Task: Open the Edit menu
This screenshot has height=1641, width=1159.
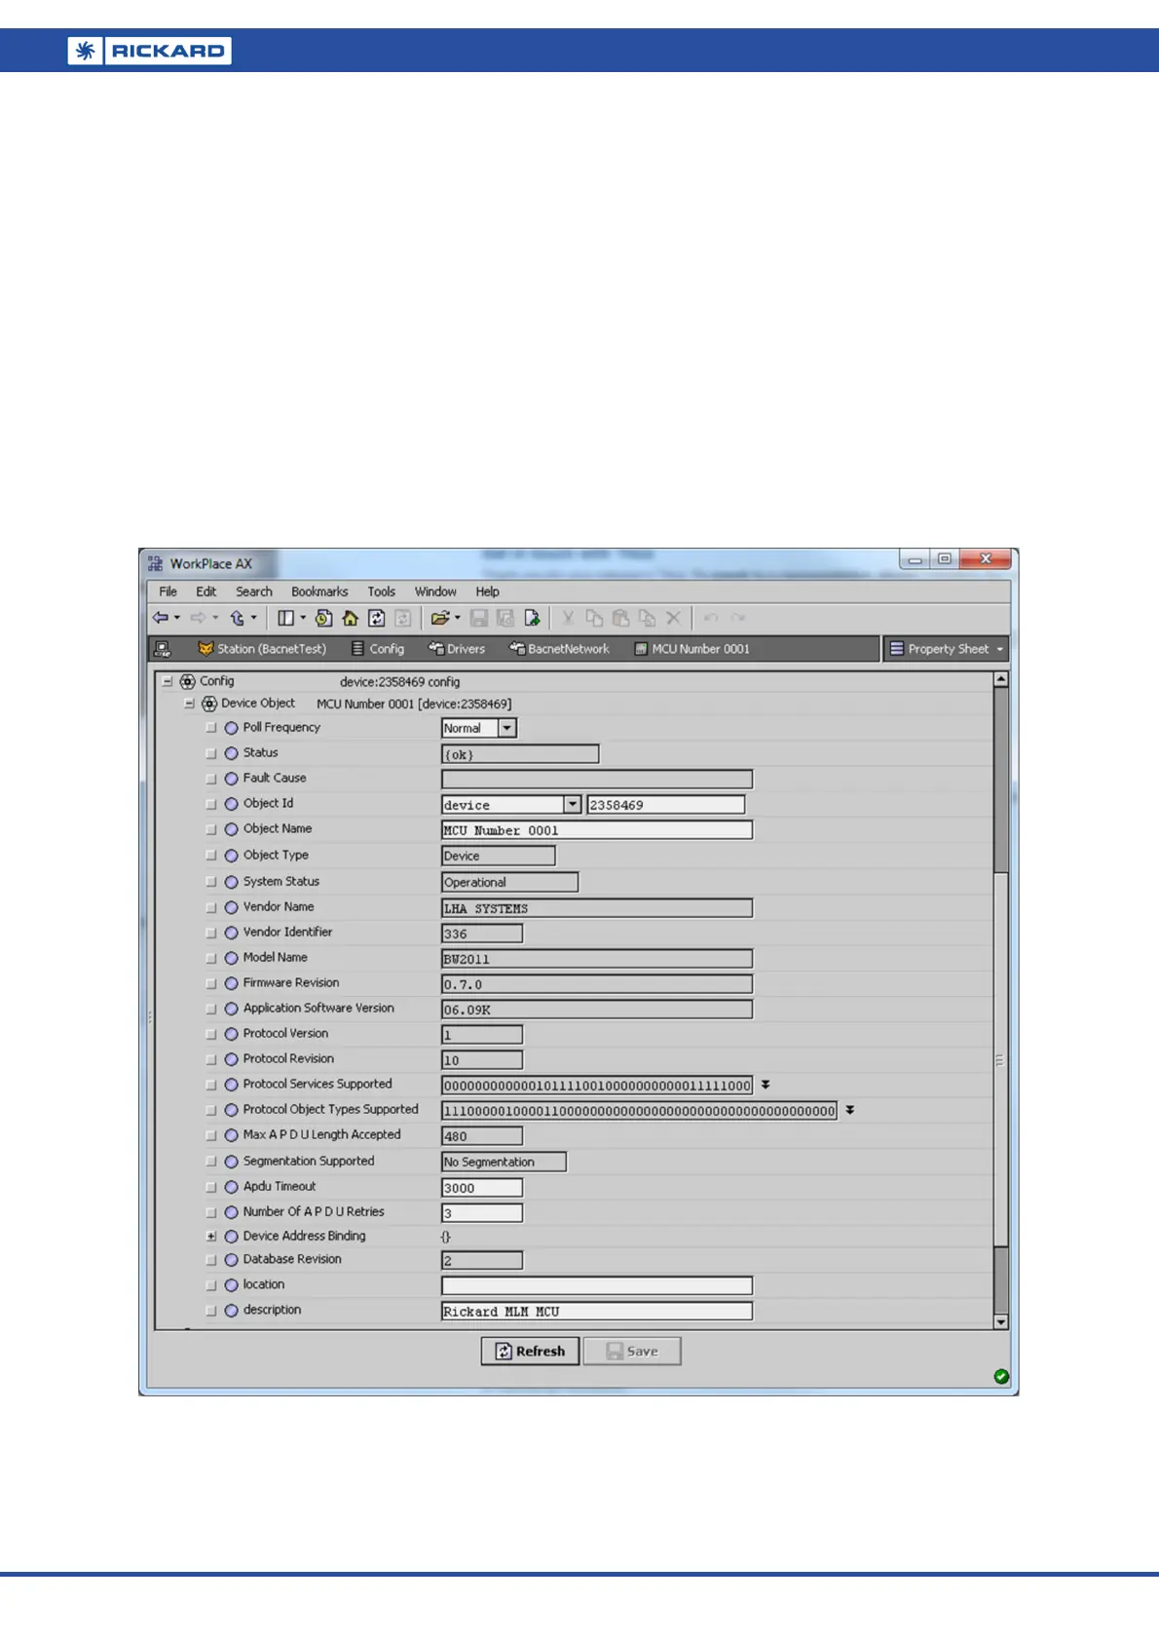Action: click(x=206, y=592)
